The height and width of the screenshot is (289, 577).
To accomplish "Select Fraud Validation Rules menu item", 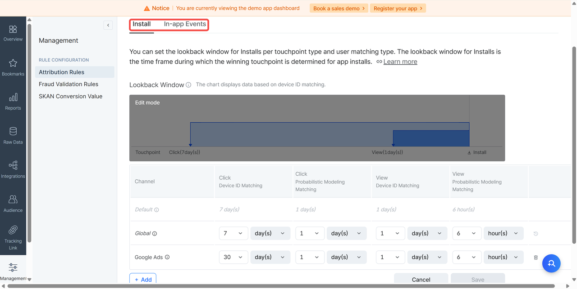I will [69, 84].
